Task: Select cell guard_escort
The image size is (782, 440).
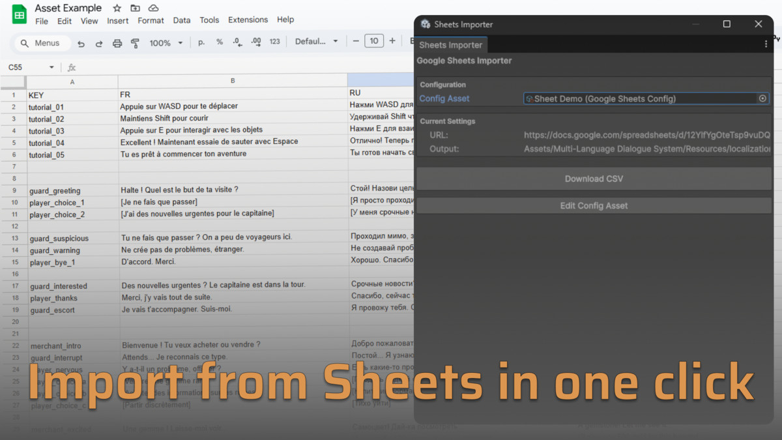Action: (x=74, y=310)
